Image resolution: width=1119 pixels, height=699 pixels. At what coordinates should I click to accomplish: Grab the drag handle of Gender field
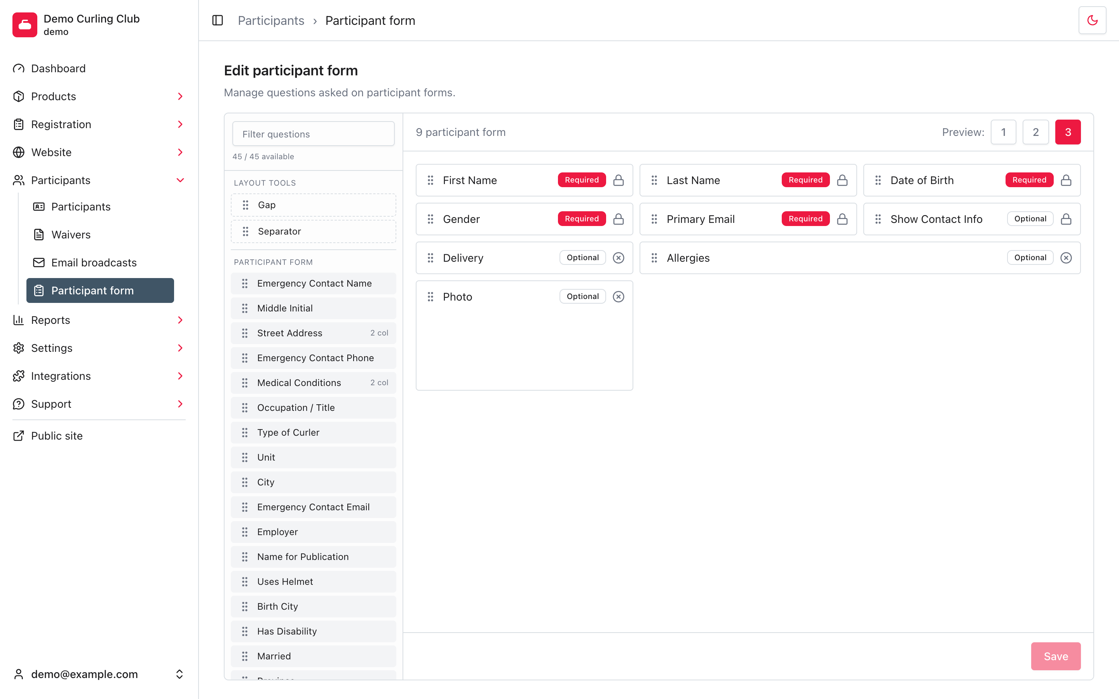pos(431,219)
